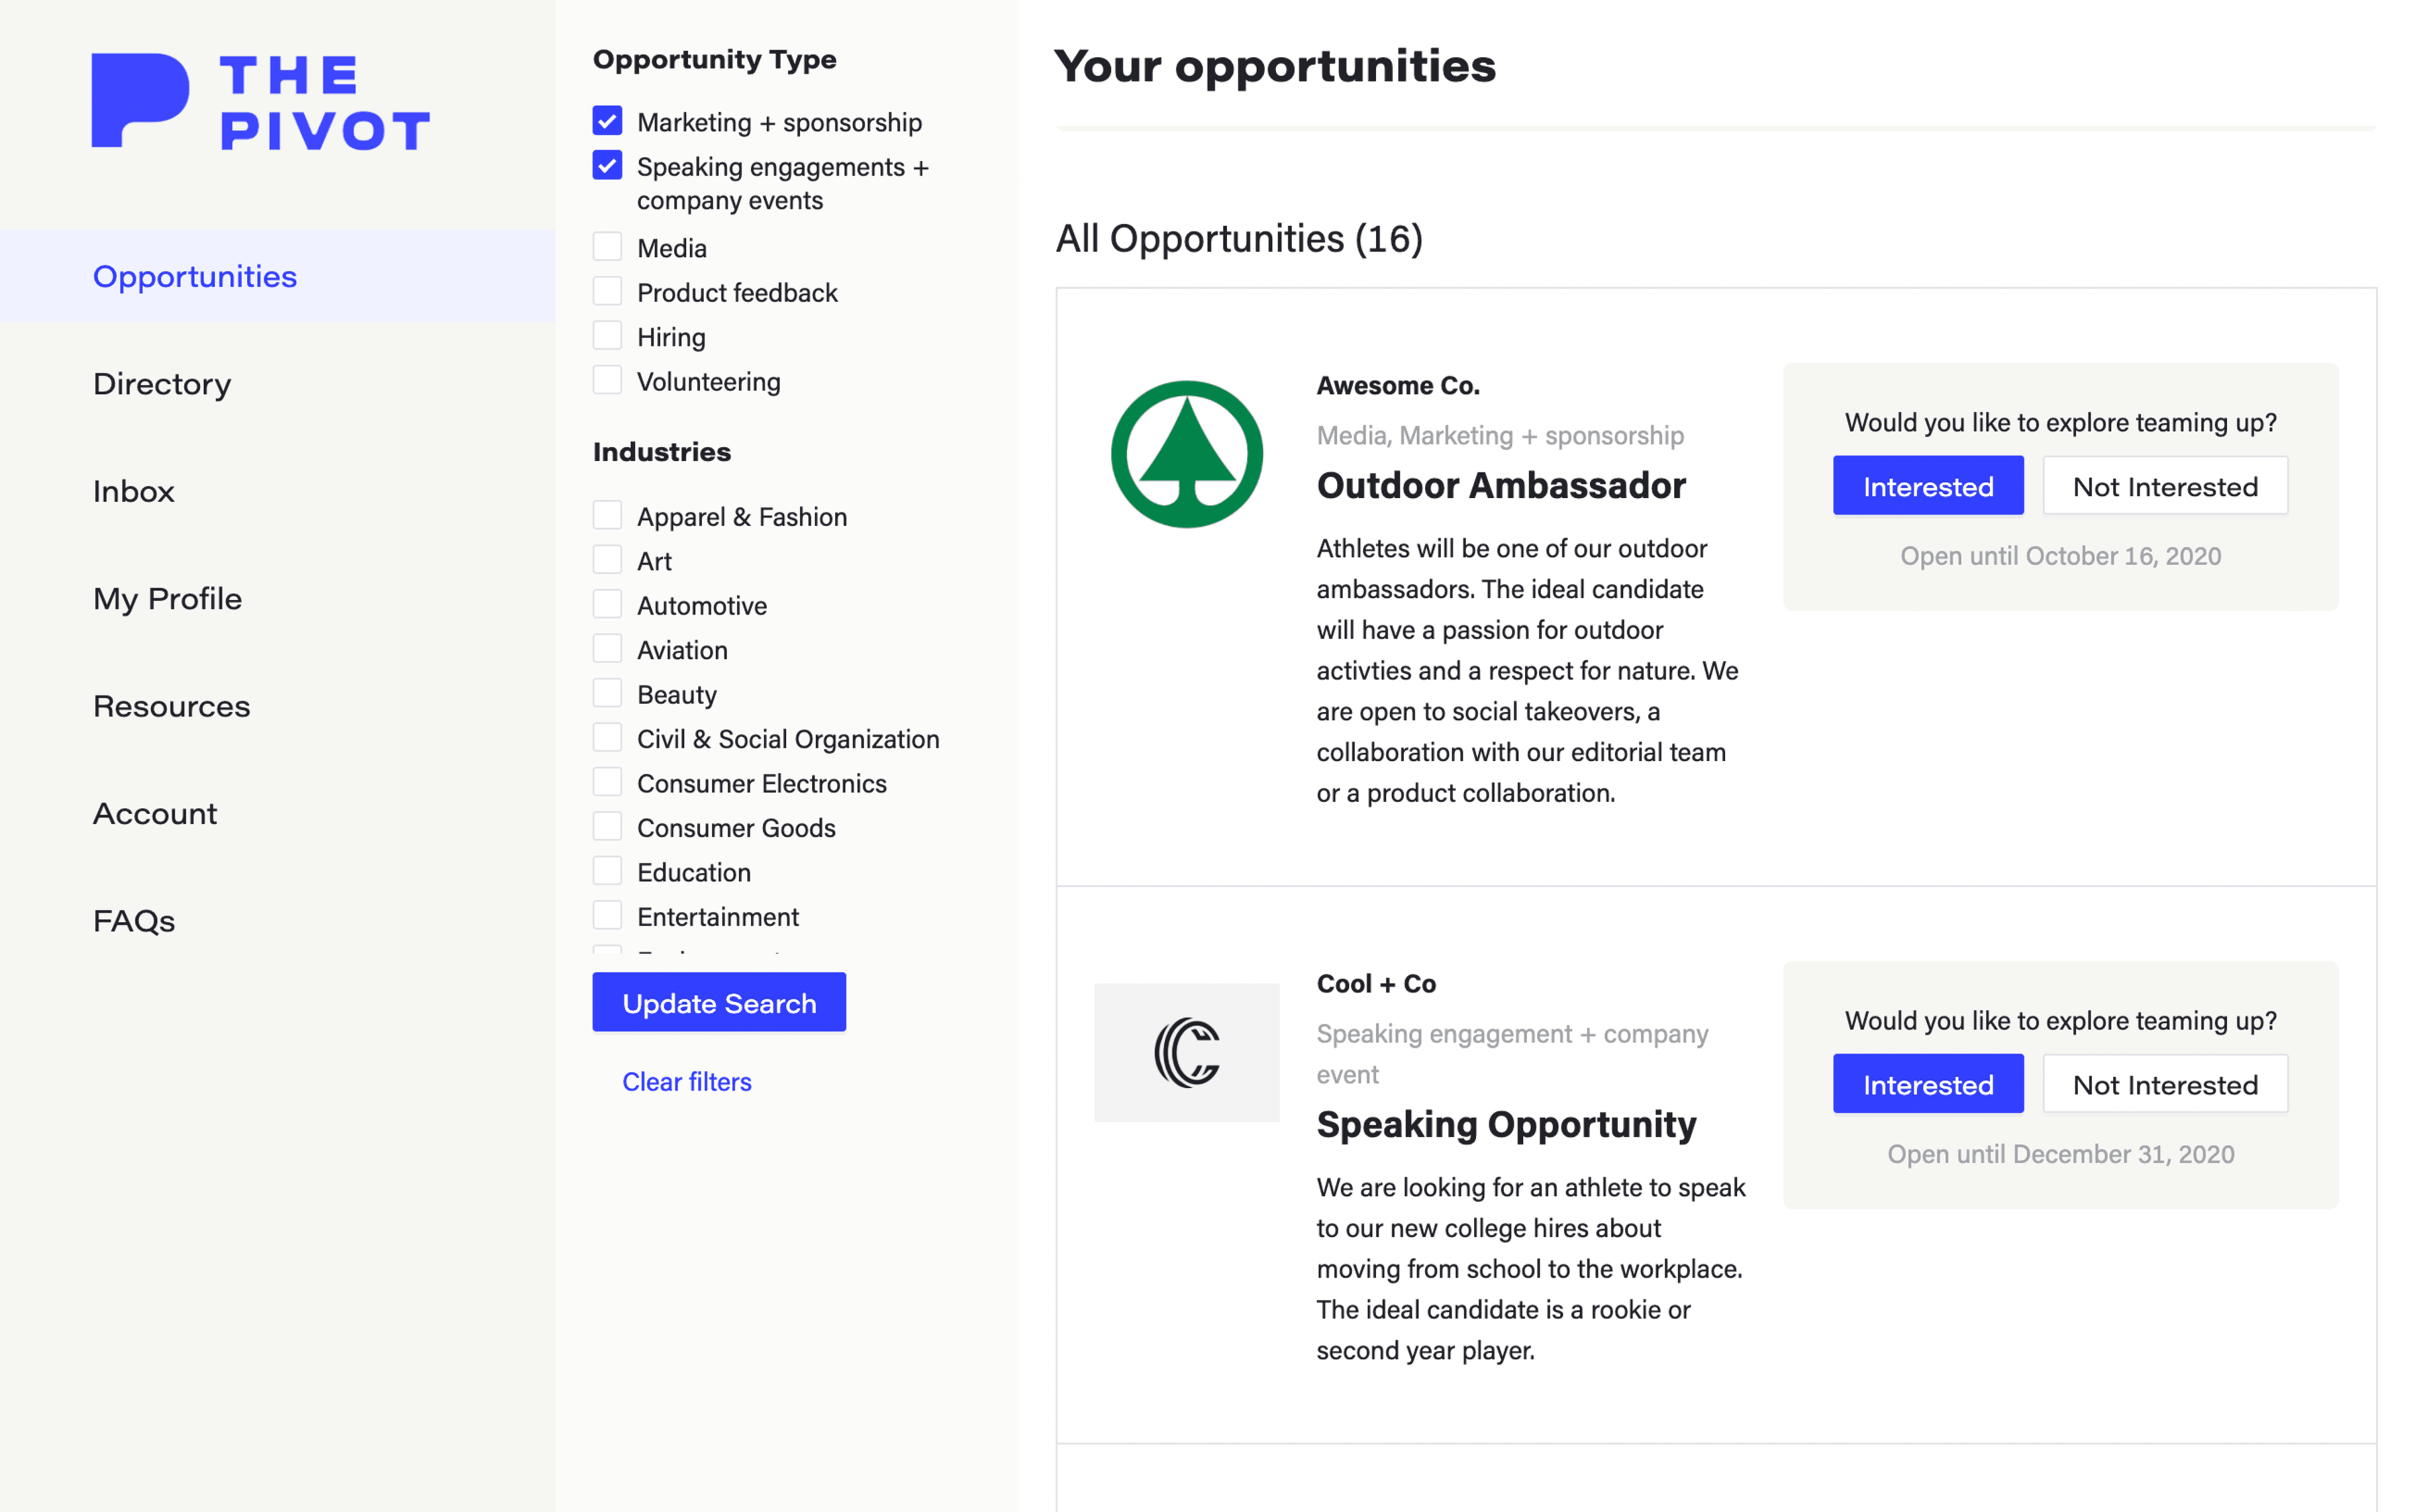2415x1512 pixels.
Task: Click the Cool + Co logo thumbnail
Action: tap(1186, 1052)
